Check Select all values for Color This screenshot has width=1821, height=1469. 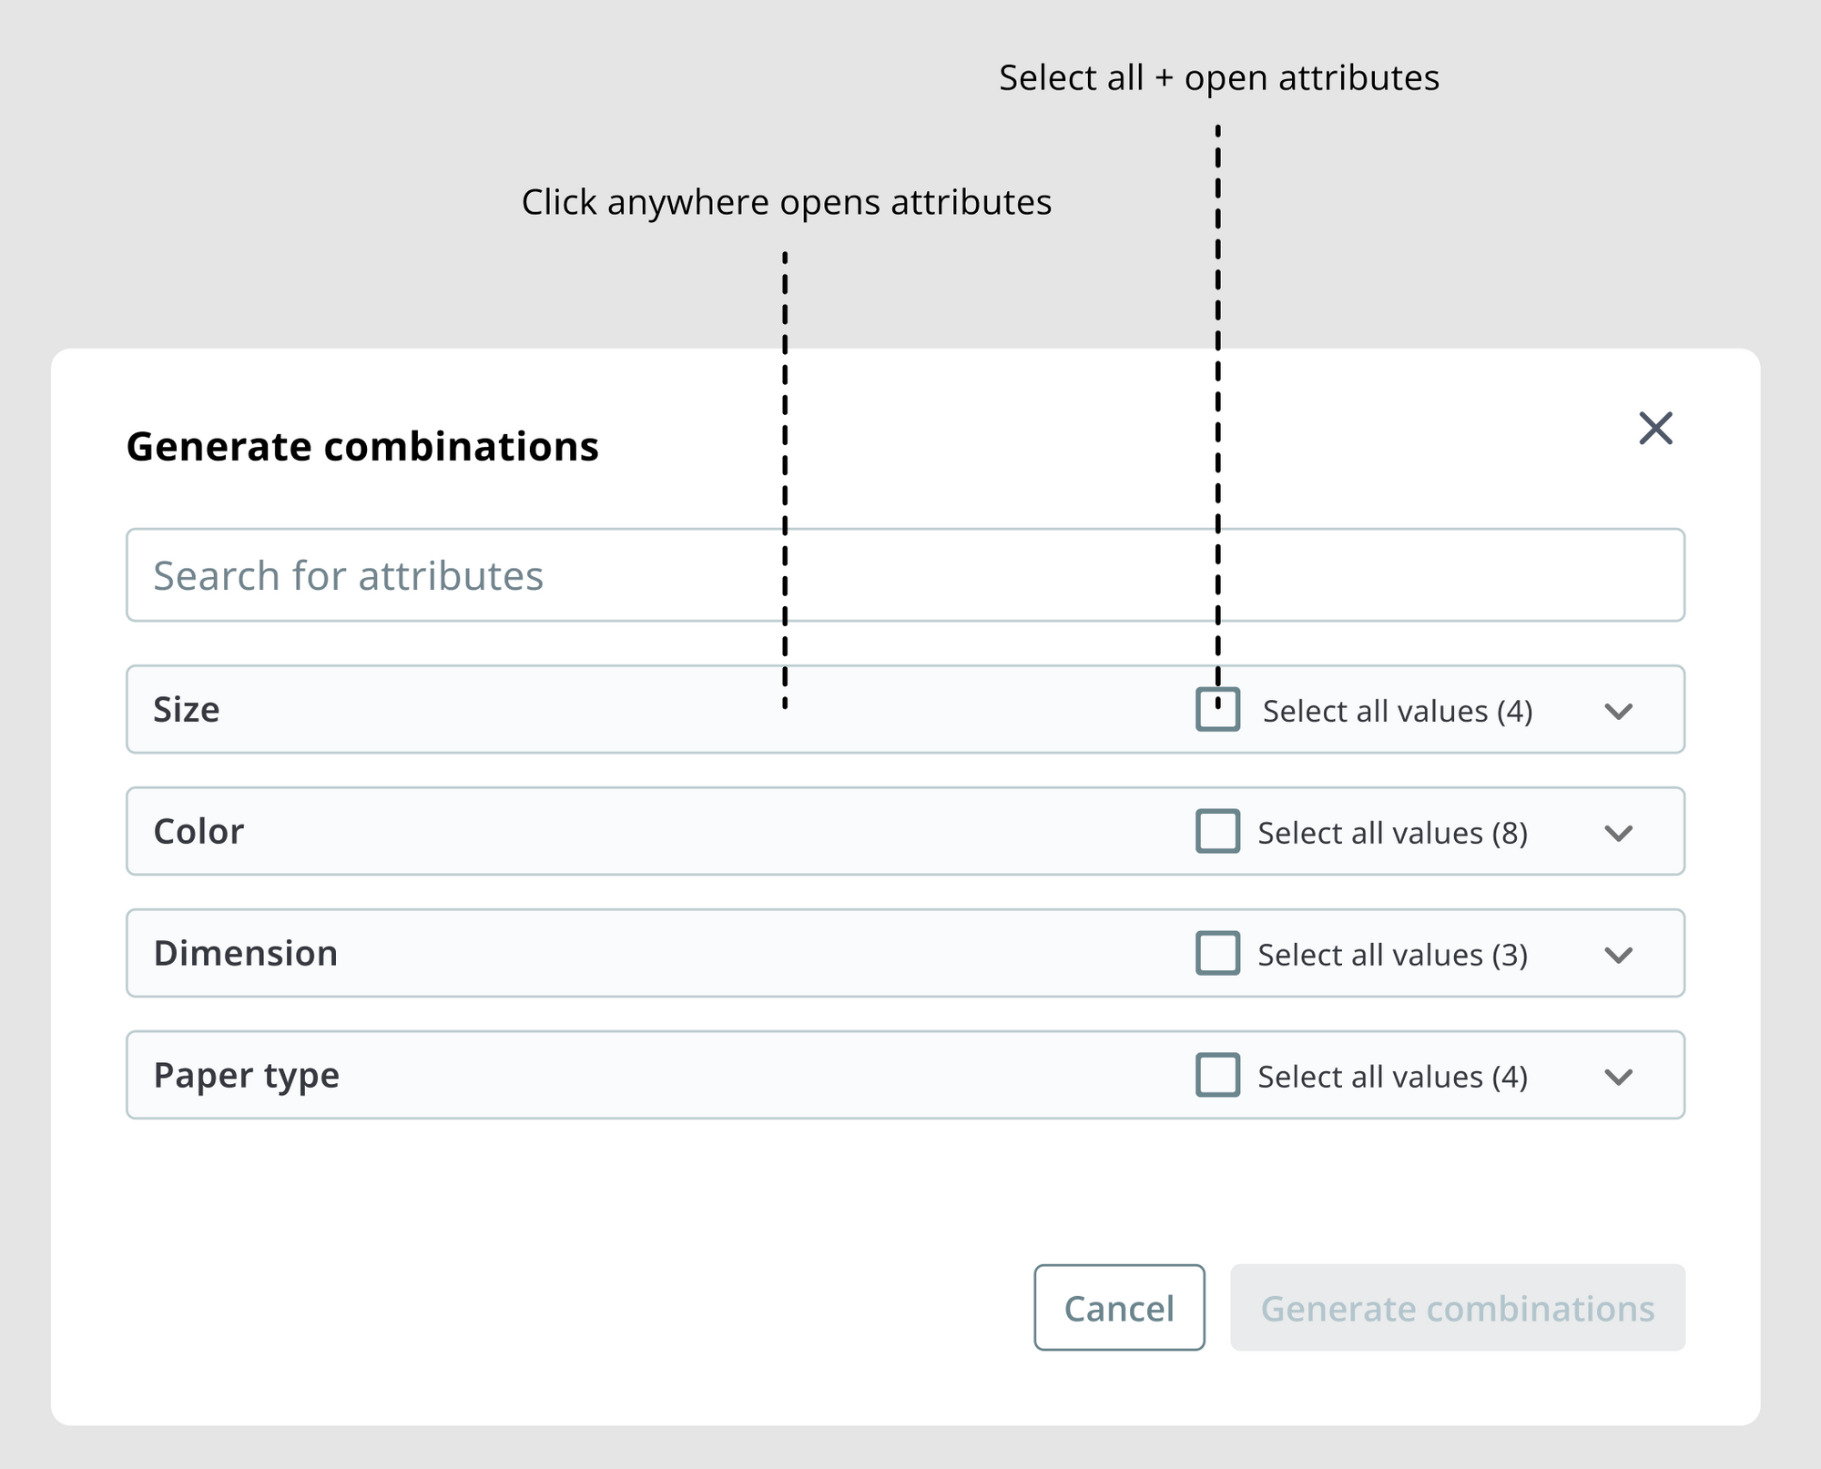1217,831
